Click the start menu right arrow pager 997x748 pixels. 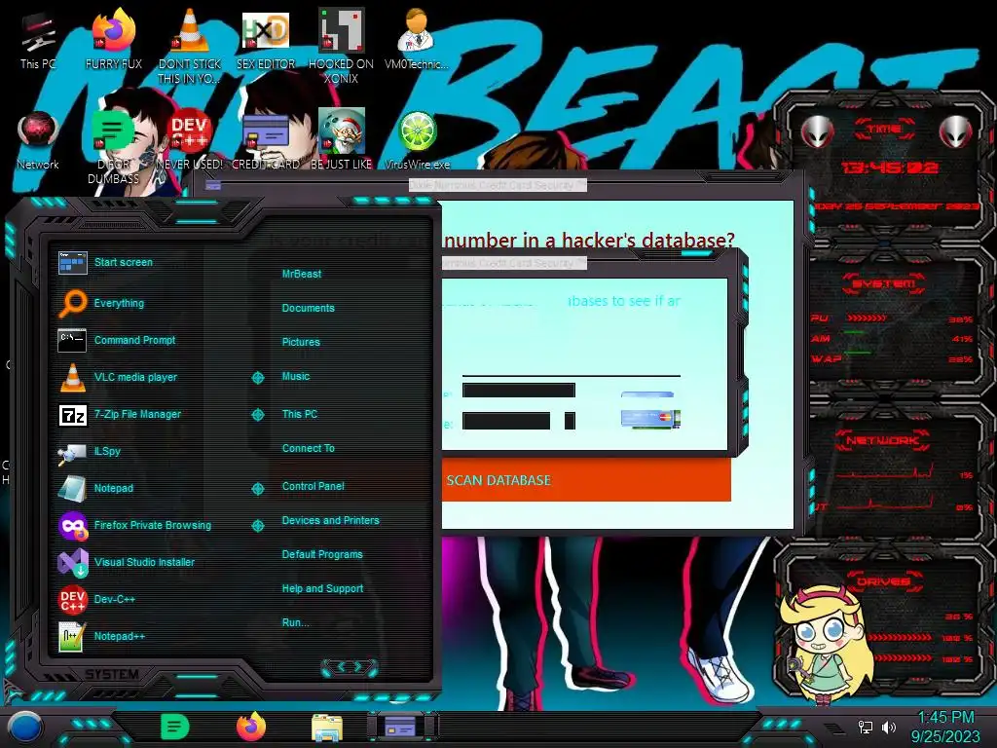[359, 666]
